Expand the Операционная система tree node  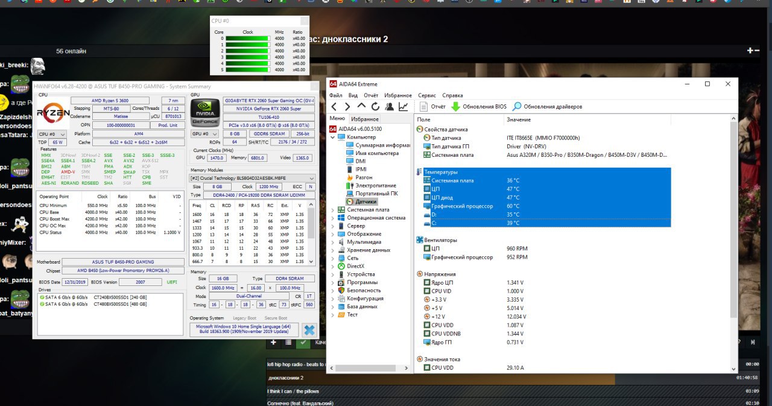333,218
